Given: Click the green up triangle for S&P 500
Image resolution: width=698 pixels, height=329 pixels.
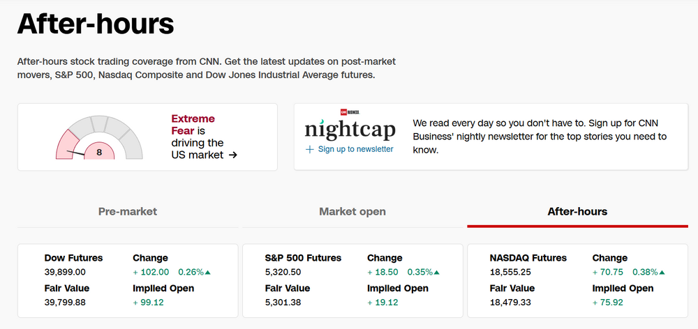Looking at the screenshot, I should (x=437, y=272).
